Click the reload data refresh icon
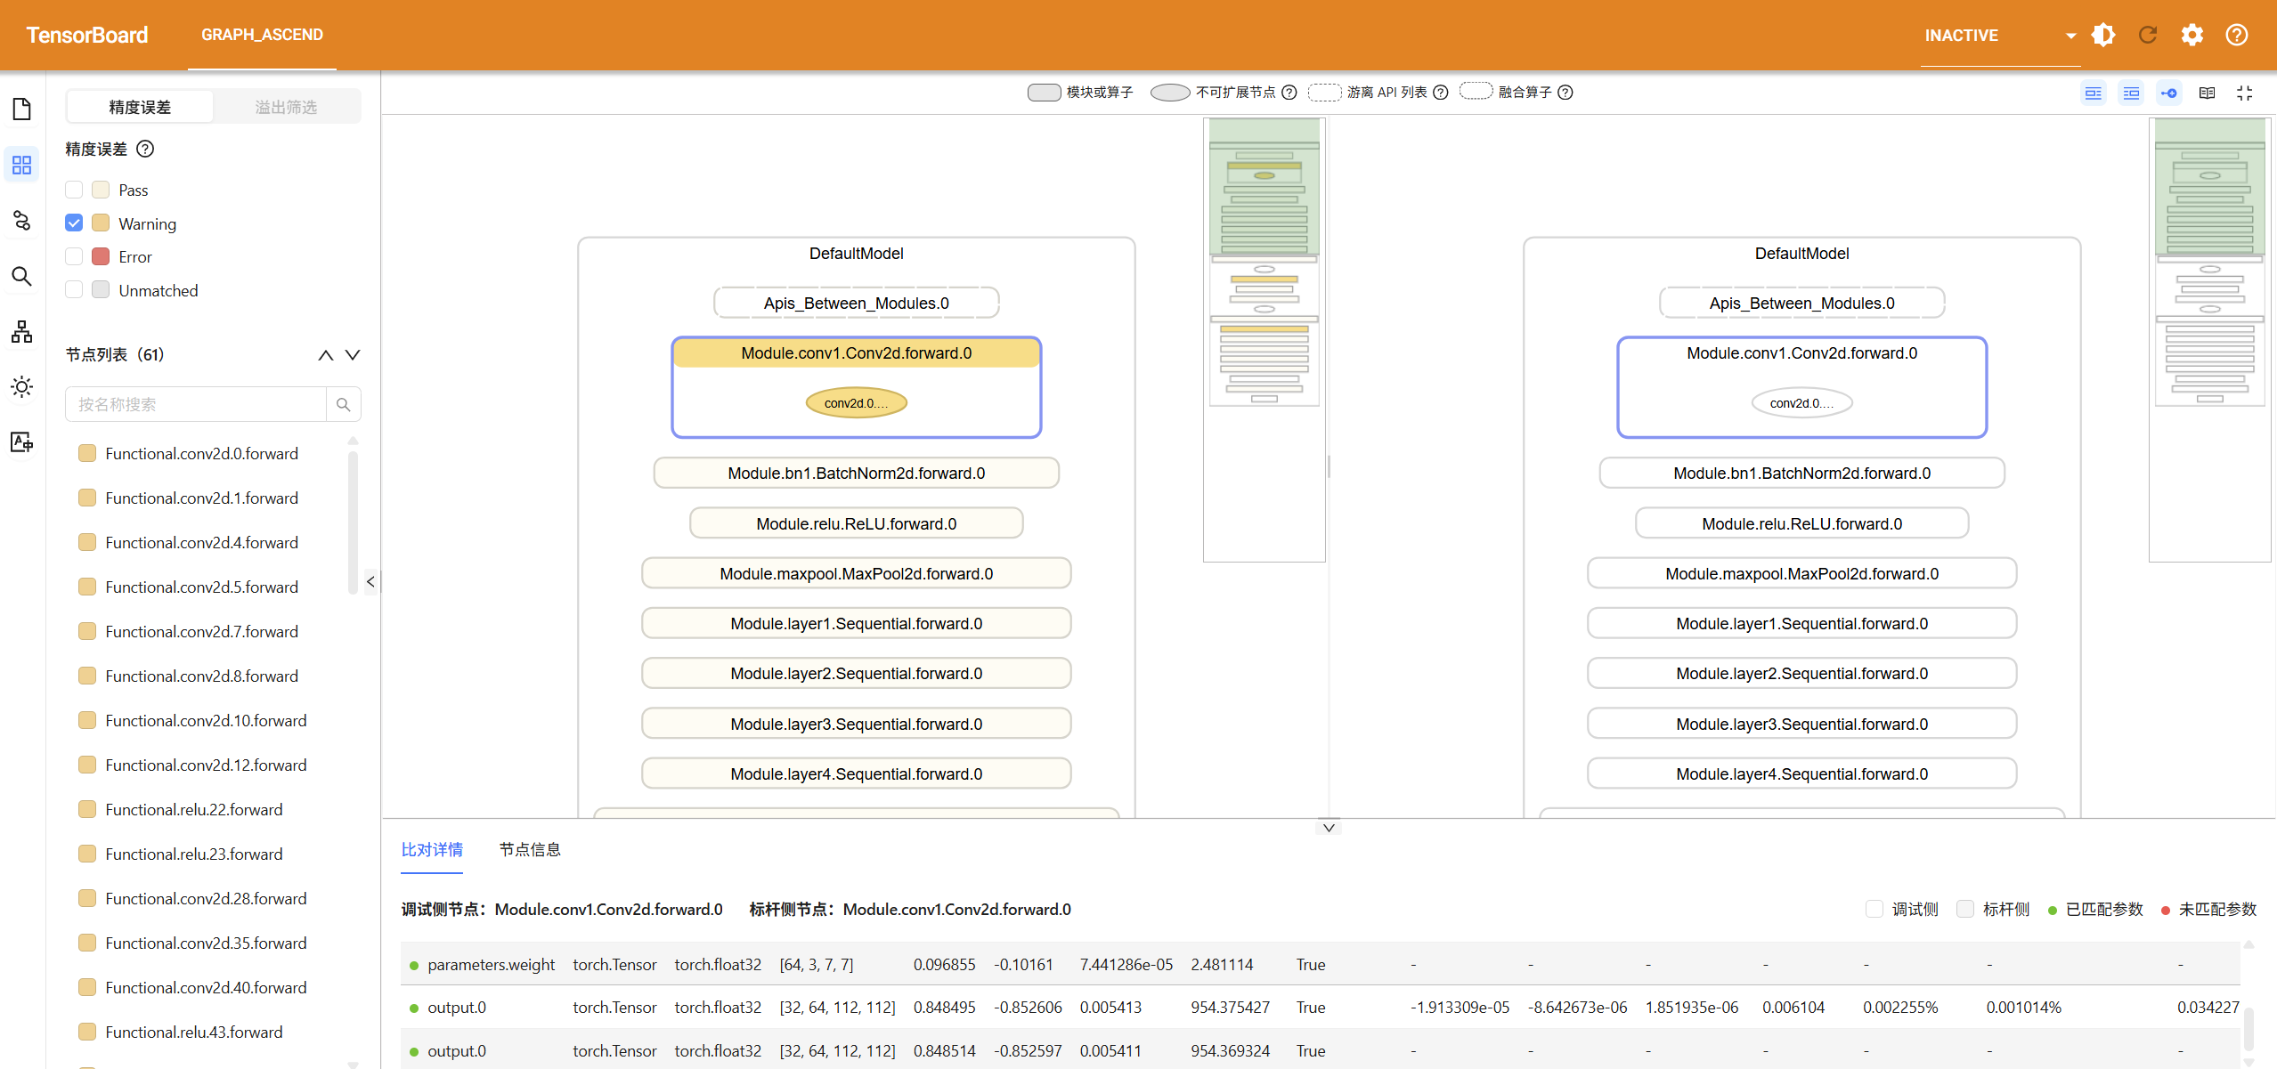This screenshot has width=2277, height=1069. [x=2148, y=35]
